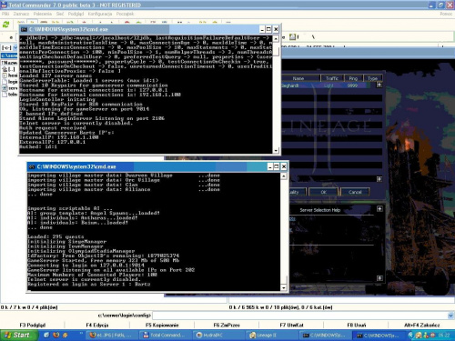Click OK in the Lineage server dialog

coord(323,192)
